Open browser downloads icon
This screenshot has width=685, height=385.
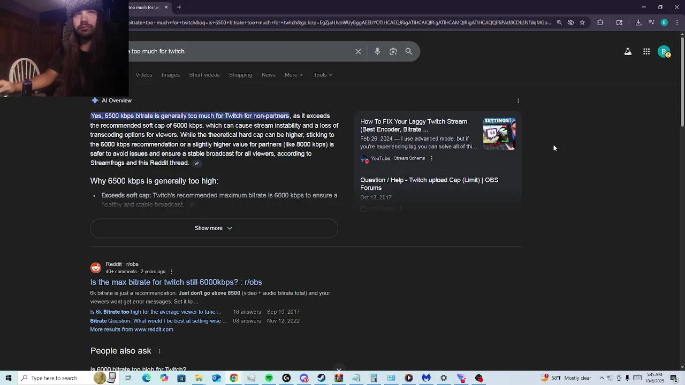click(x=638, y=22)
